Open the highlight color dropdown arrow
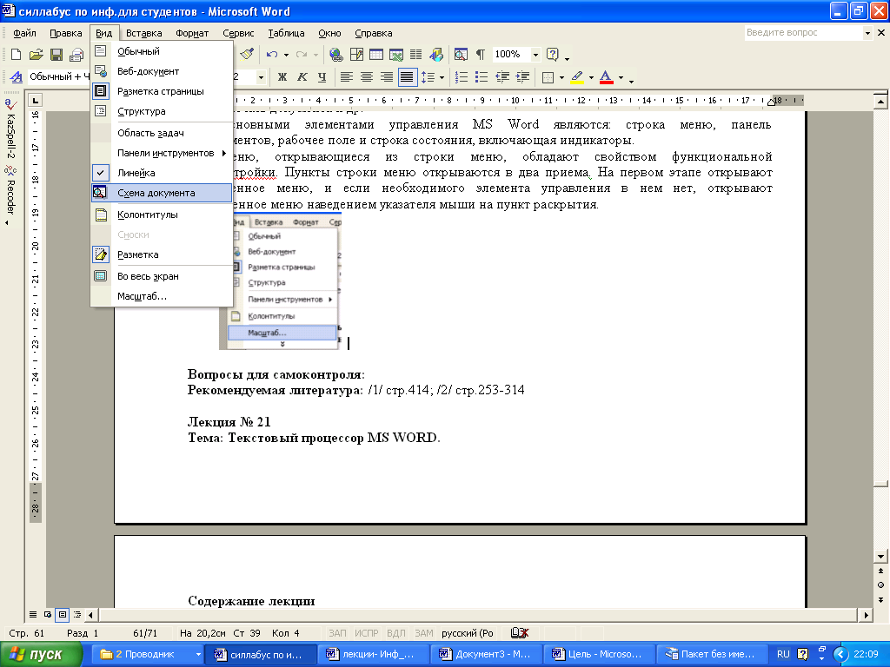 591,77
